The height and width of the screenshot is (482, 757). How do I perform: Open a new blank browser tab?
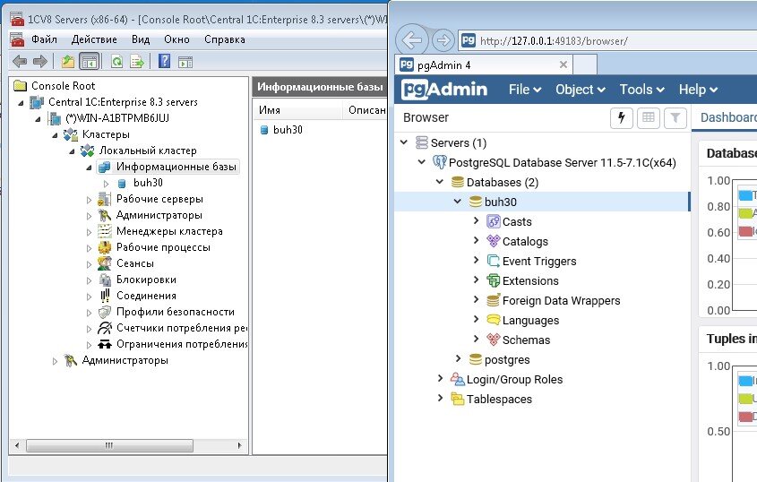click(x=585, y=65)
